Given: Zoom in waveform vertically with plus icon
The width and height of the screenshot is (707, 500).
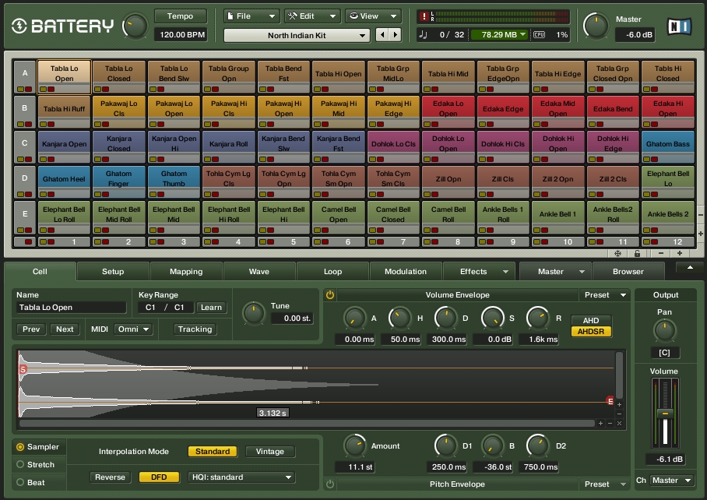Looking at the screenshot, I should pyautogui.click(x=620, y=404).
